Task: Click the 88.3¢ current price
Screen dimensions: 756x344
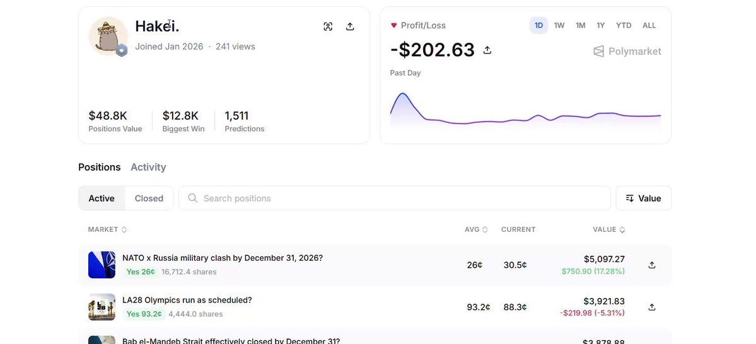Action: (515, 307)
